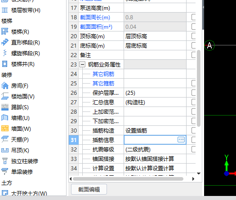Enable the checkbox for 保护层厚 row
Image resolution: width=236 pixels, height=200 pixels.
(x=194, y=93)
